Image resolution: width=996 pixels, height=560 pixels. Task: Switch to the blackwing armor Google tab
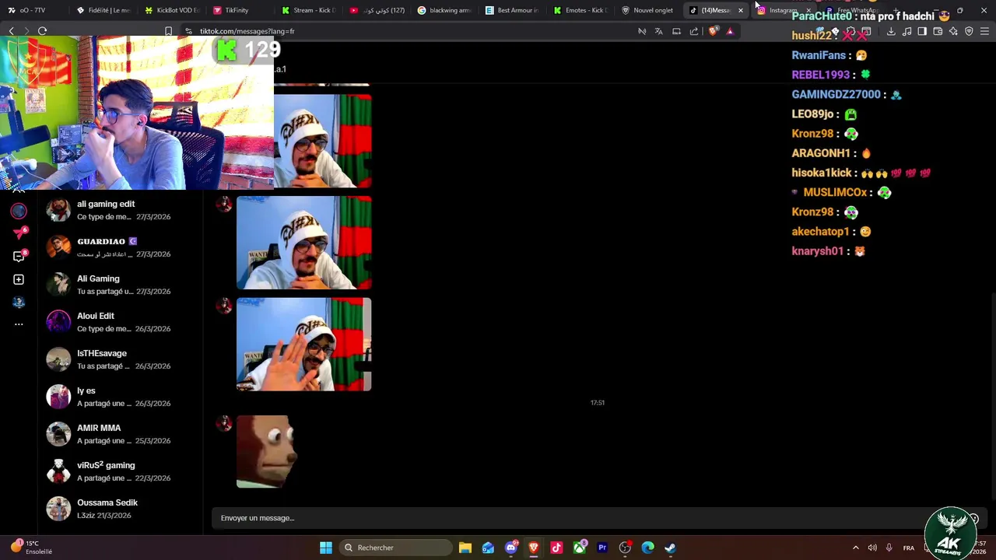point(444,10)
